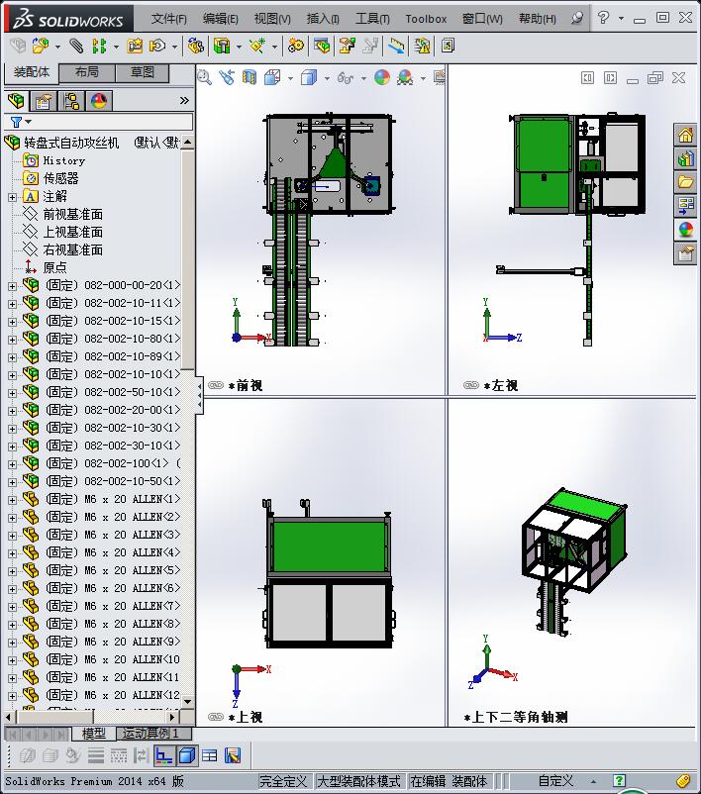Click the green help question mark in status bar
The width and height of the screenshot is (701, 794).
619,780
